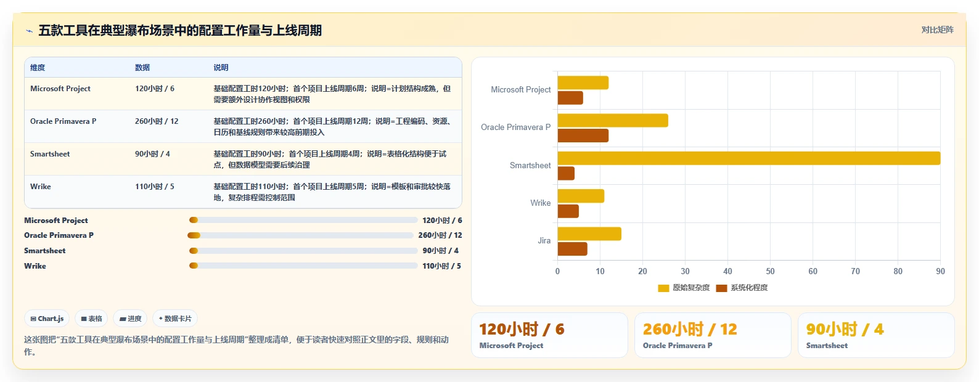Screen dimensions: 979x382
Task: Click Microsoft Project chart axis label
Action: 521,89
